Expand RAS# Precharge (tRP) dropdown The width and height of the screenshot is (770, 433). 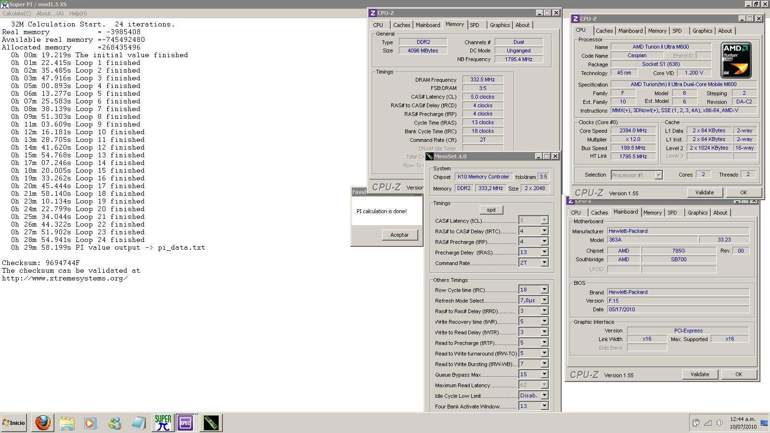[544, 242]
